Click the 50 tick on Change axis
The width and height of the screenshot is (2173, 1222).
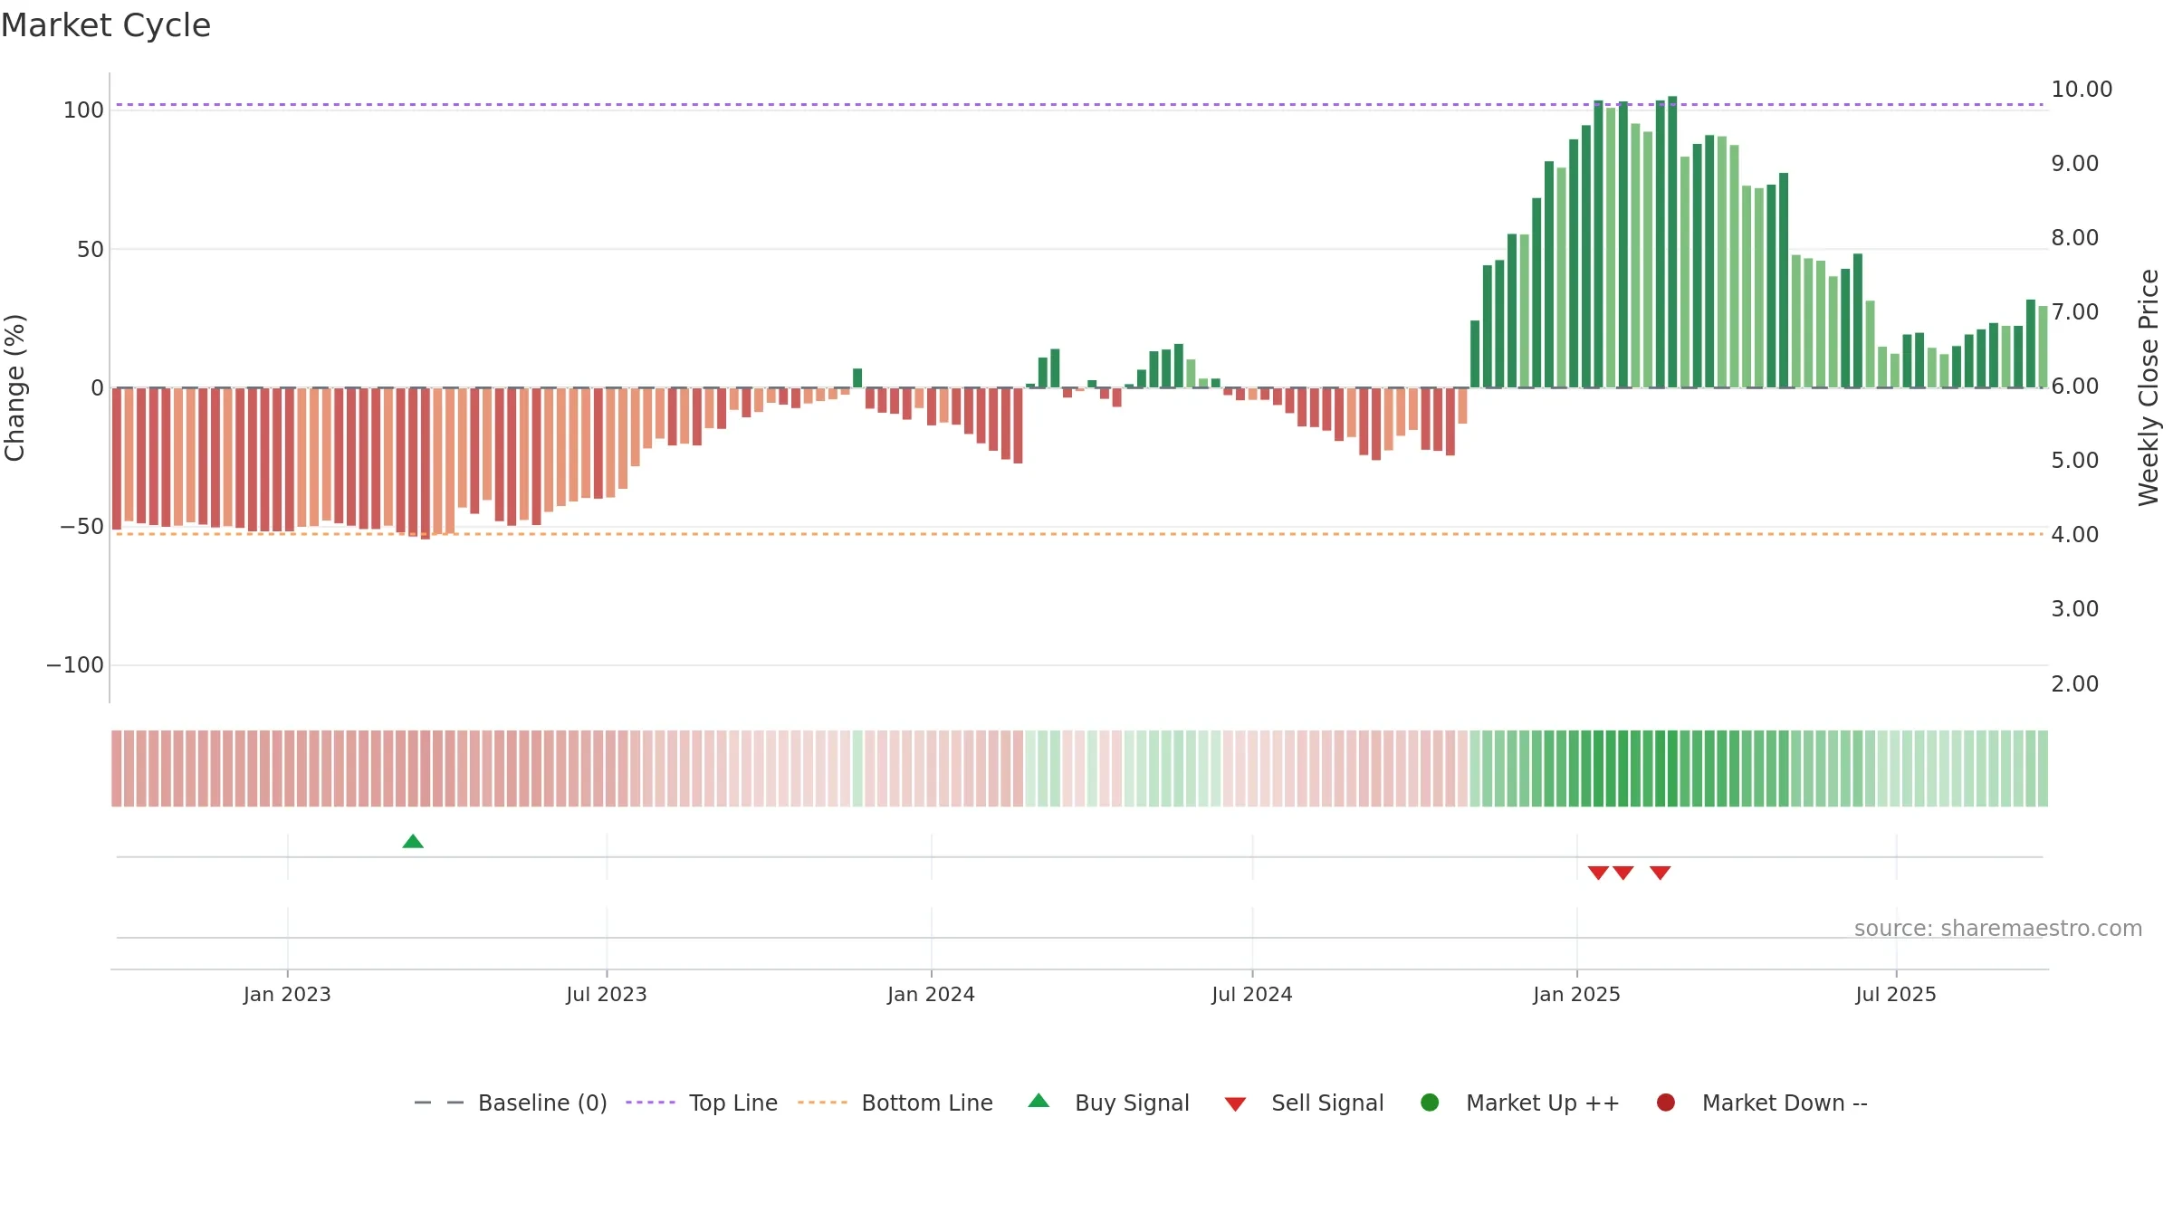click(91, 250)
